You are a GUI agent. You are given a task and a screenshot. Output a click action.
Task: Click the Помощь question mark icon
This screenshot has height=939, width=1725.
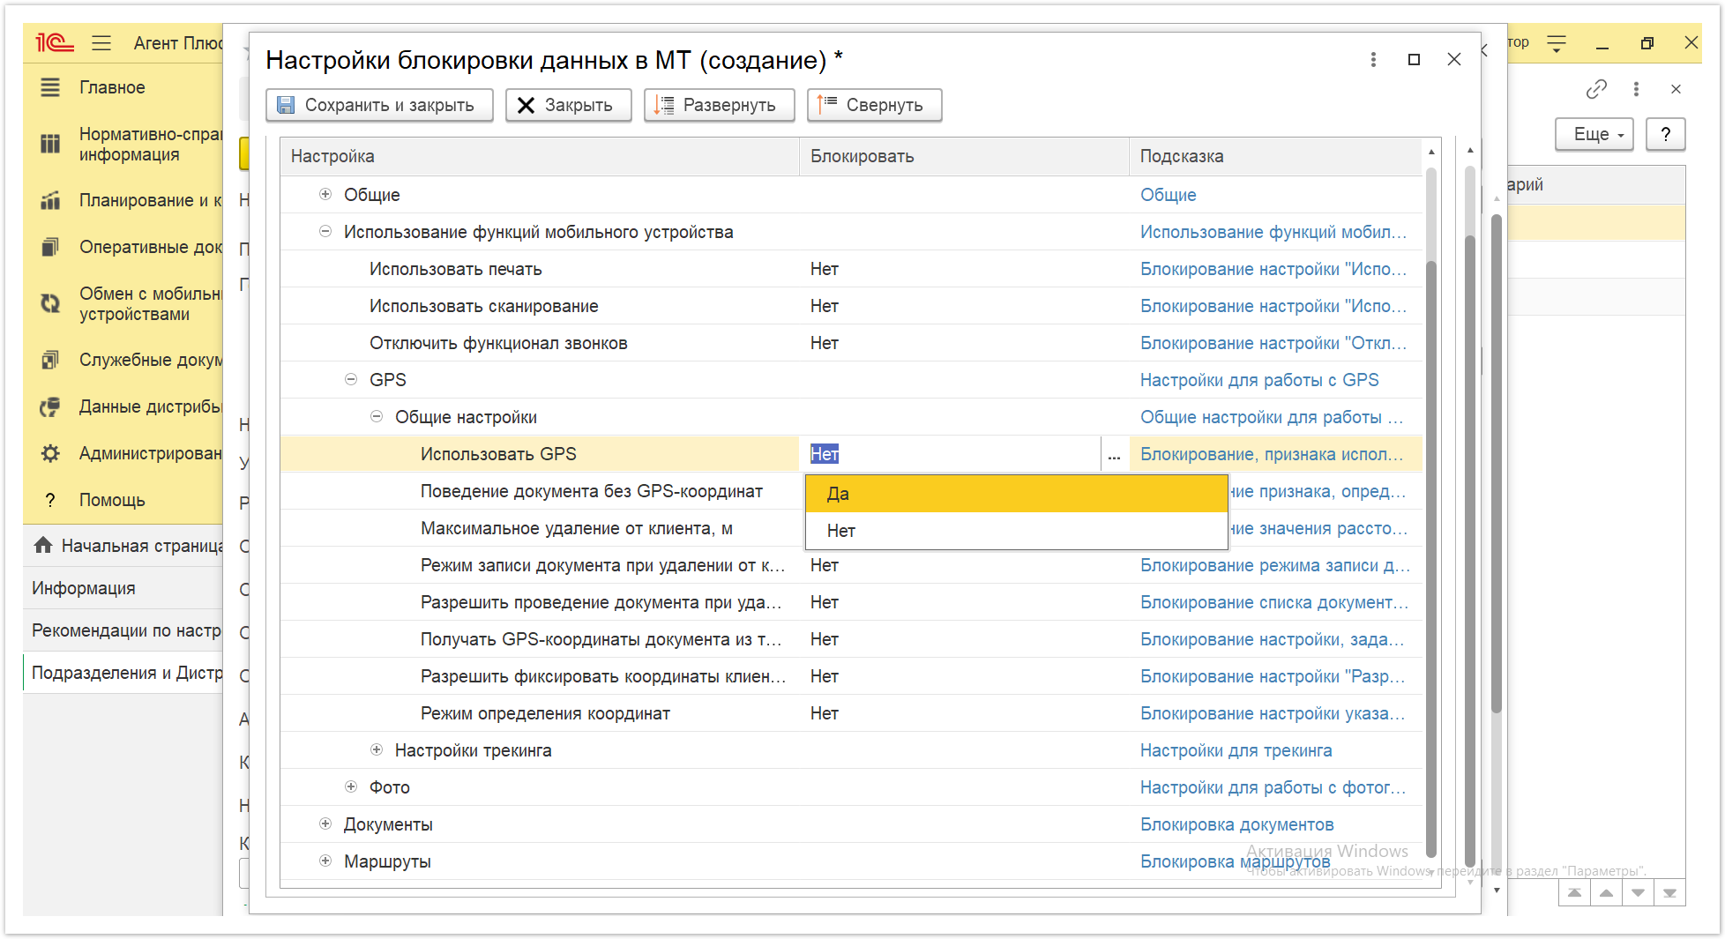click(x=50, y=500)
